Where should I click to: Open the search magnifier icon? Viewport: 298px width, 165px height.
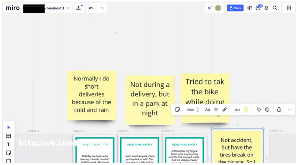(x=275, y=8)
